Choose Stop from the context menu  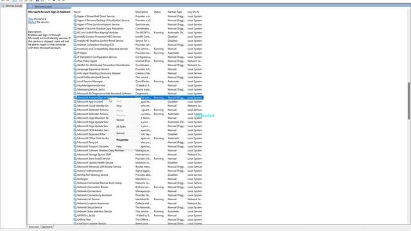(x=119, y=106)
